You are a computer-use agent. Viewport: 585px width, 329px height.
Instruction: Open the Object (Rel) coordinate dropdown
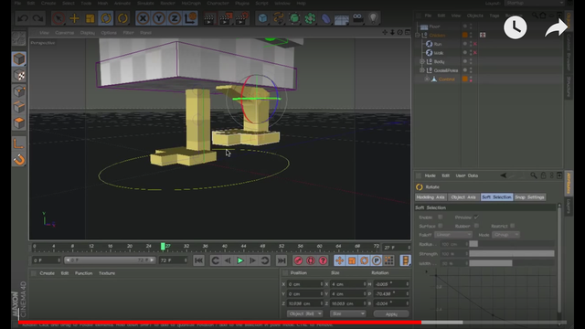tap(304, 313)
